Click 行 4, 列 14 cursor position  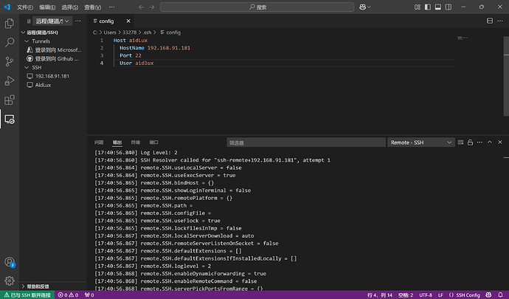[379, 295]
